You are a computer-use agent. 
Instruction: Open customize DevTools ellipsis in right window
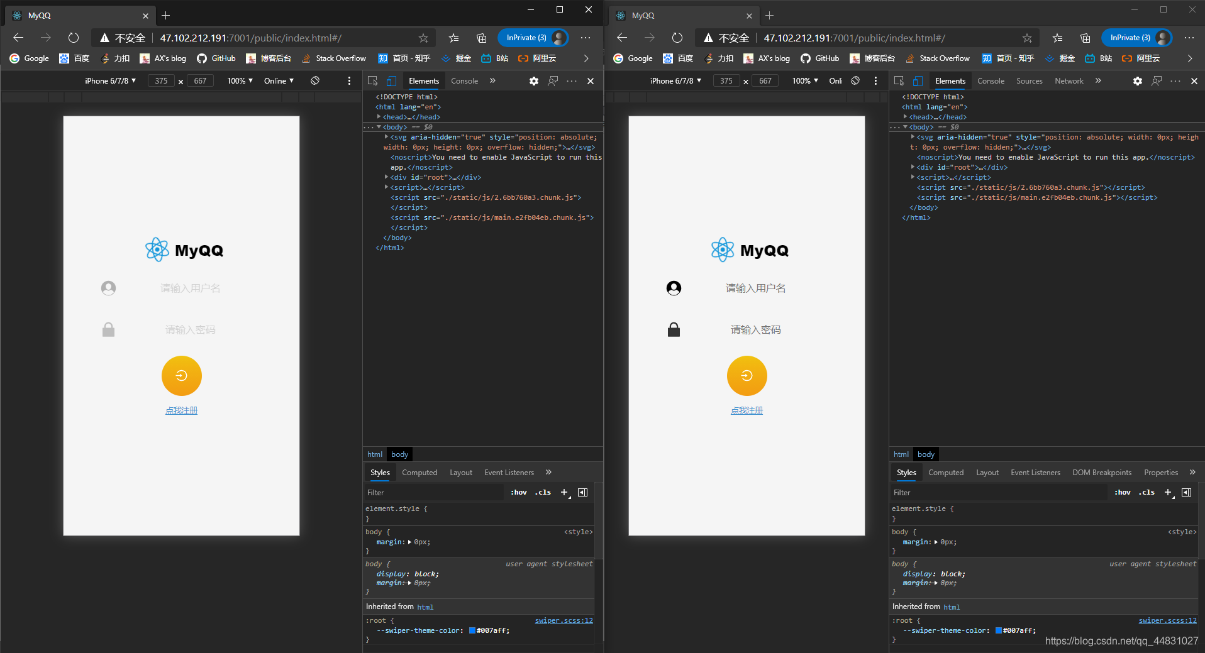coord(1175,81)
